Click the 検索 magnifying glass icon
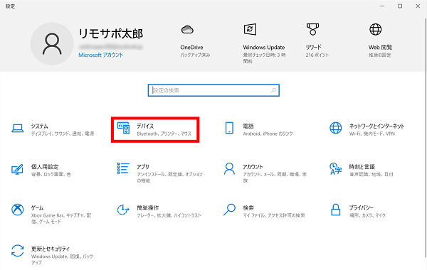Viewport: 427px width, 270px height. coord(229,210)
